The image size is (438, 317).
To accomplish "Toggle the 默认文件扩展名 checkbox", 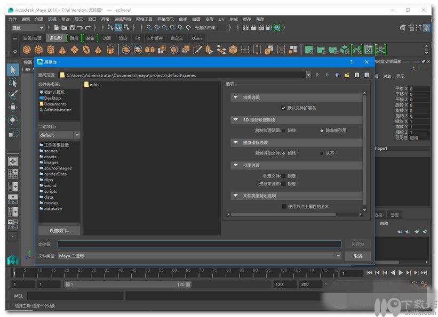I will click(x=284, y=108).
